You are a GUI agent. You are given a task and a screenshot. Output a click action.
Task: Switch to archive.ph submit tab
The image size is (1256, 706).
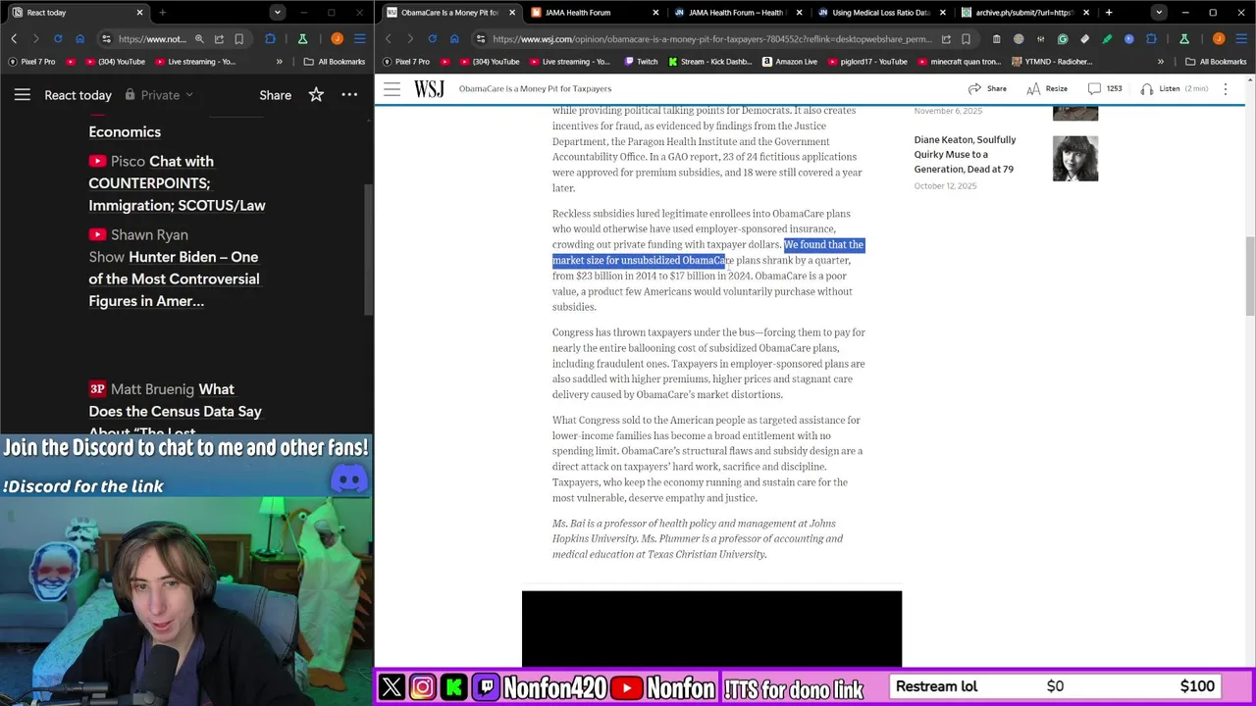tap(1023, 13)
